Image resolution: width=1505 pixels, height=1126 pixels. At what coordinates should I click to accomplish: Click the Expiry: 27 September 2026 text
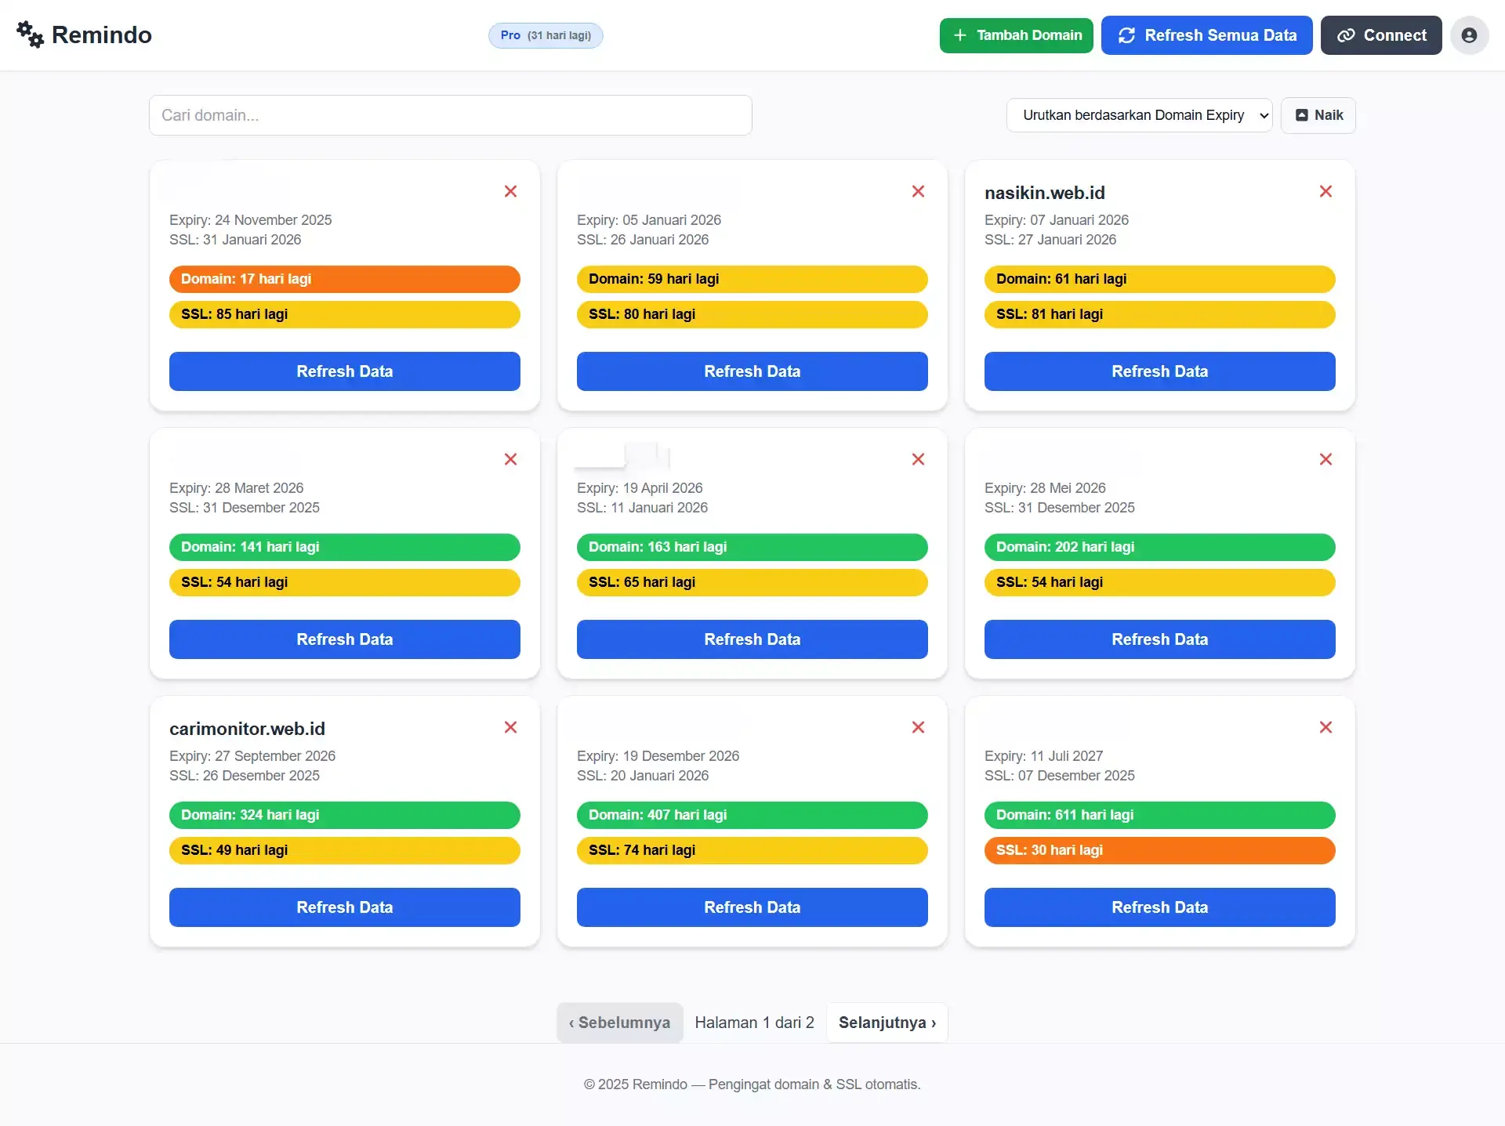point(252,756)
